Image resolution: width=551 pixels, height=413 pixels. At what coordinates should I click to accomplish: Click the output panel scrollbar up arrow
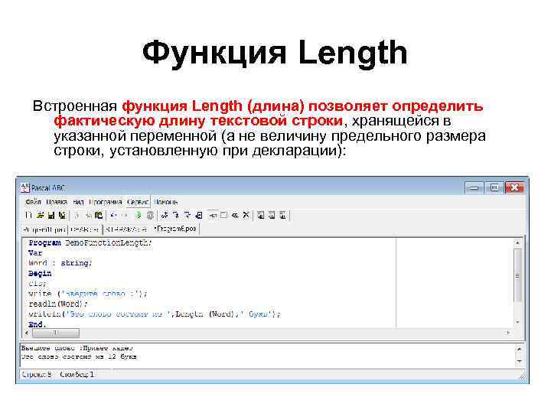click(519, 349)
